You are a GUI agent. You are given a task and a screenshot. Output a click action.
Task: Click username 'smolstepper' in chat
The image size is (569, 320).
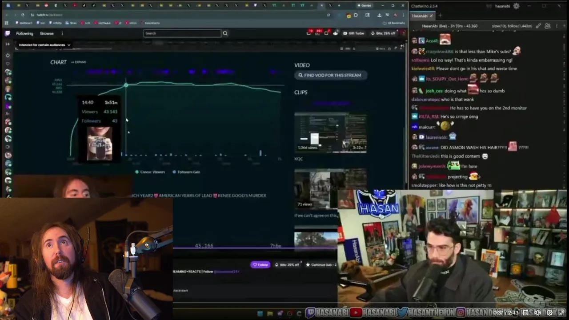(x=424, y=185)
